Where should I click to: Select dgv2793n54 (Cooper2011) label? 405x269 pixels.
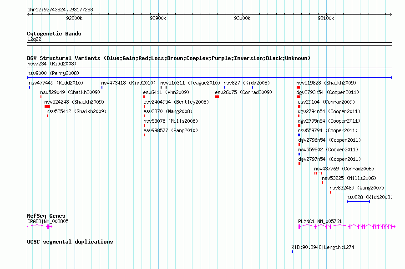(x=328, y=92)
